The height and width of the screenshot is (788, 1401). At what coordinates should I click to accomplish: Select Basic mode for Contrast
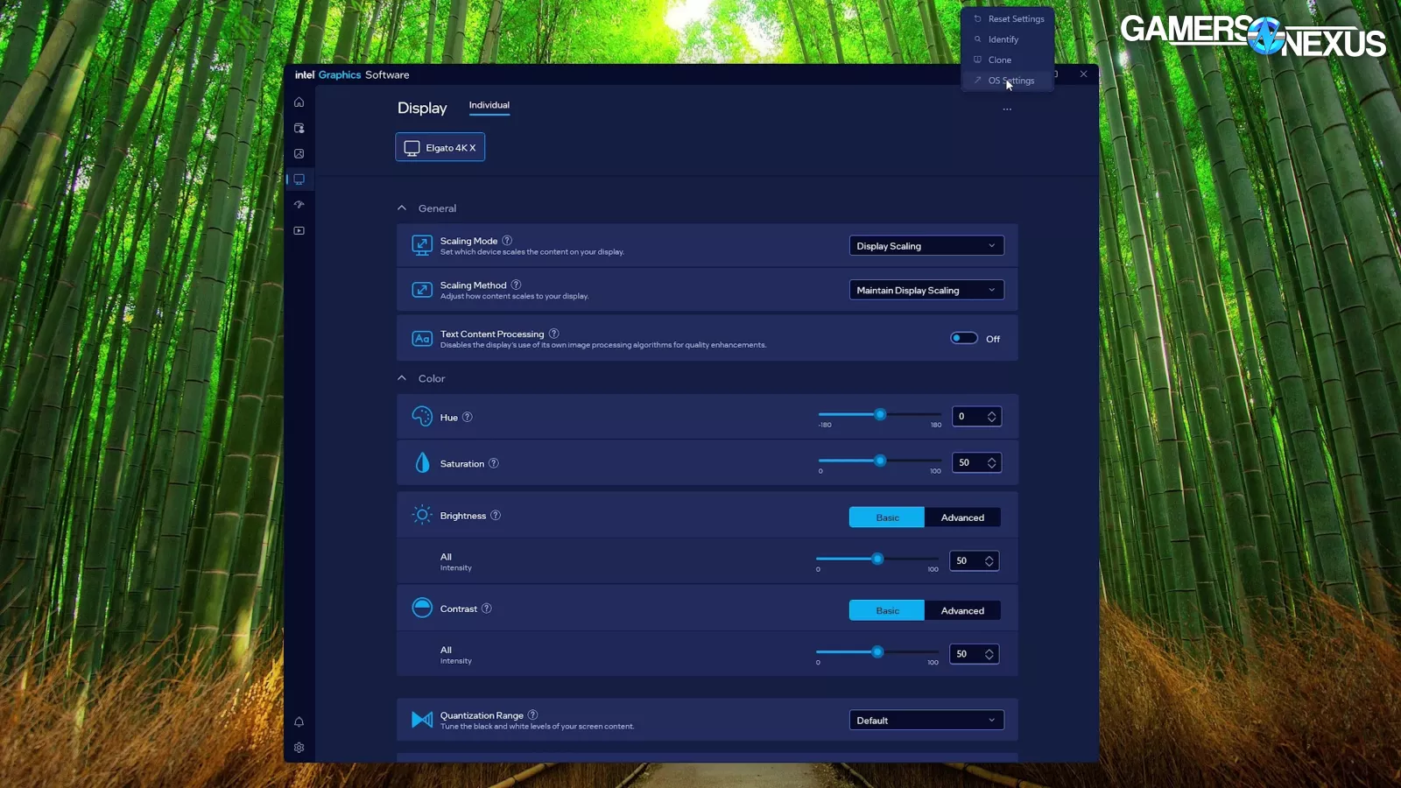(887, 611)
